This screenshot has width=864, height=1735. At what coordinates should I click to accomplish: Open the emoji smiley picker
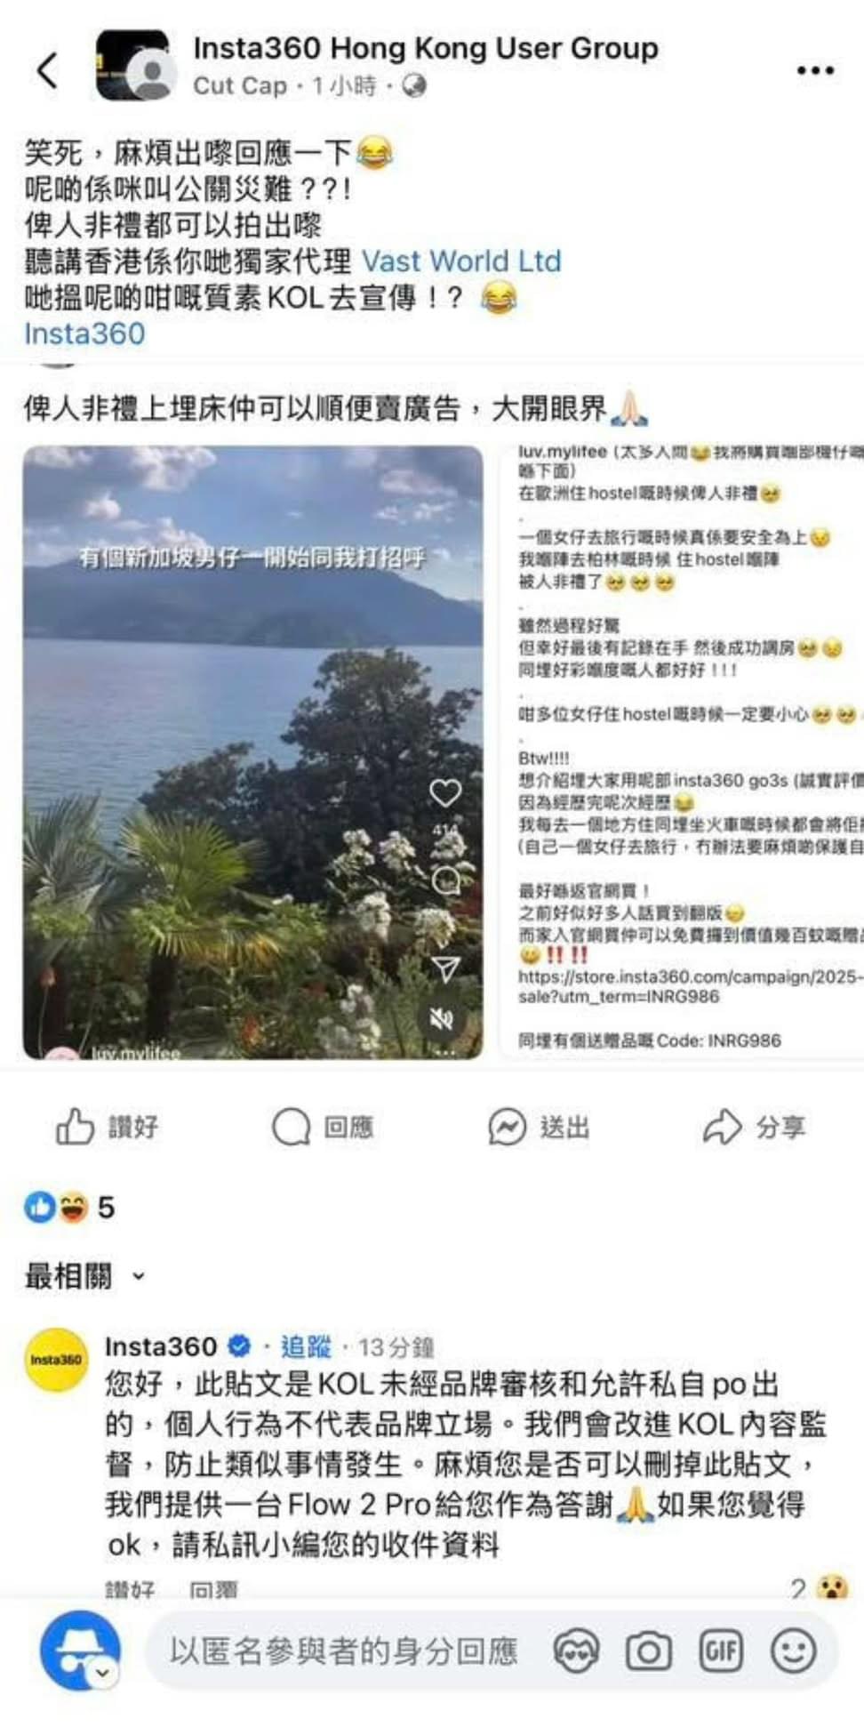(793, 1652)
